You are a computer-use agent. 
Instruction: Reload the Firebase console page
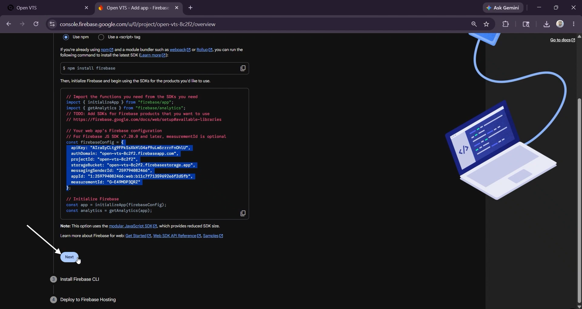click(36, 24)
